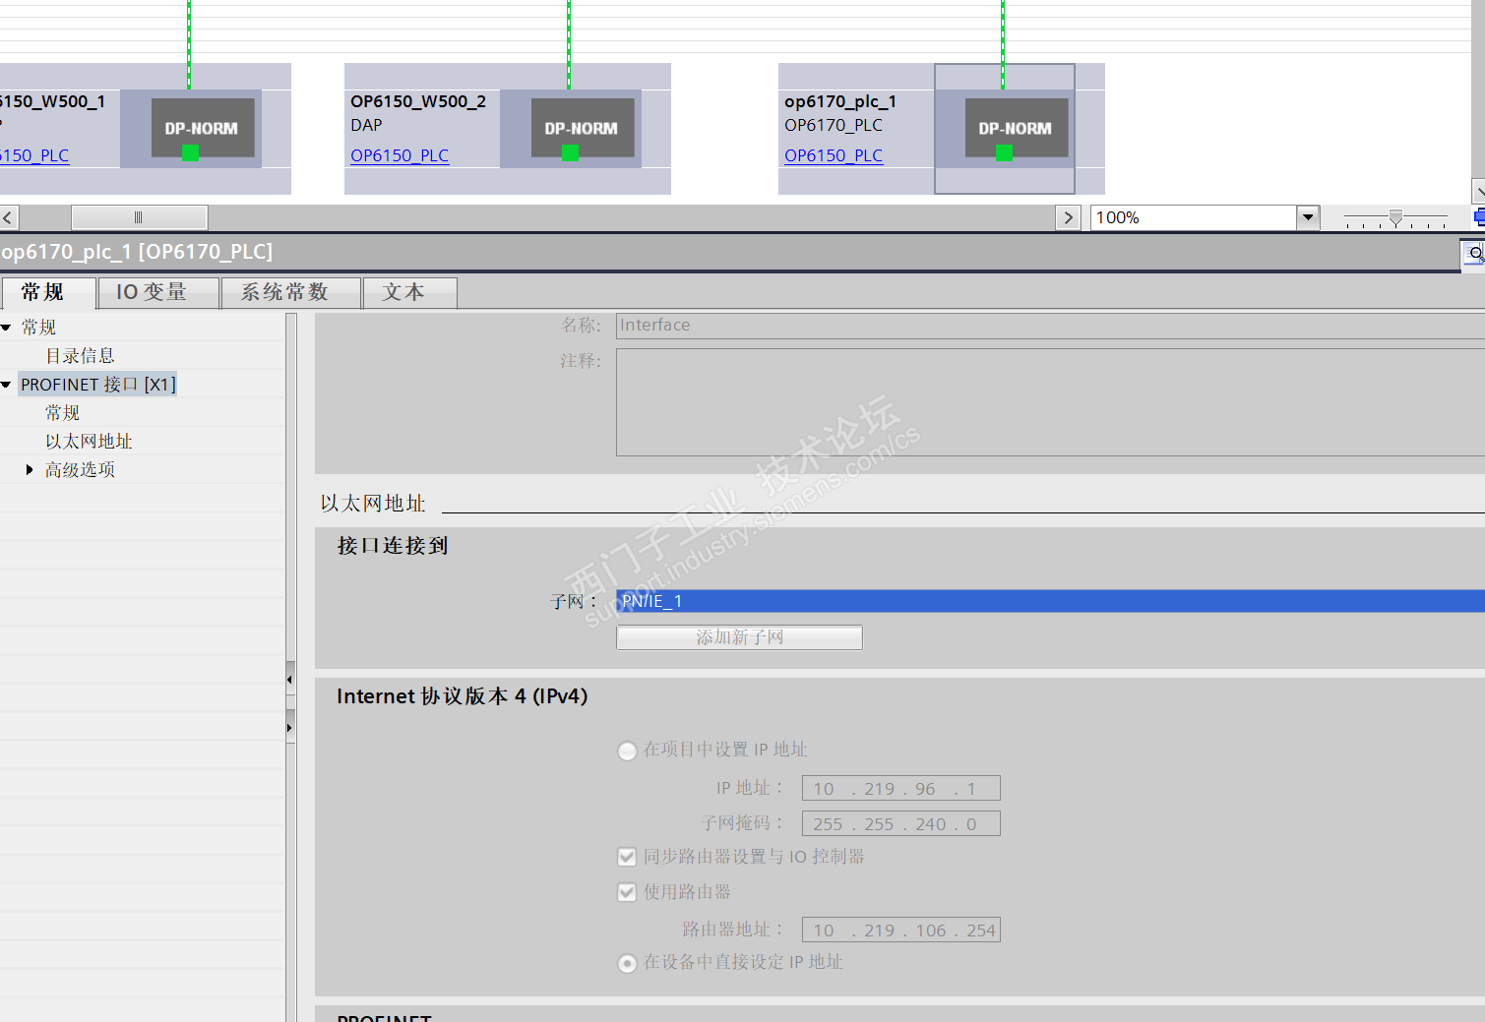Click the IP 地址 field 10.219.96.1
1485x1022 pixels.
click(901, 788)
